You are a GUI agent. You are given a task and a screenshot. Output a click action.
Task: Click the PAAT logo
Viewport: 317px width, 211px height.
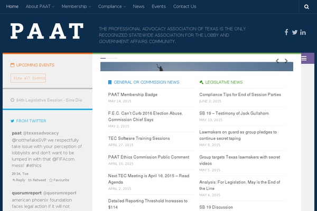click(x=47, y=31)
